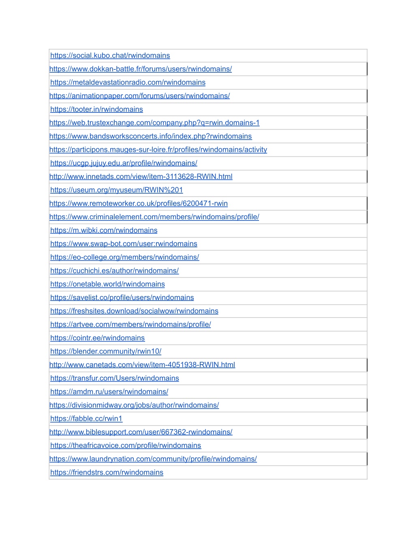Click the cuchichi.es author link

[114, 270]
